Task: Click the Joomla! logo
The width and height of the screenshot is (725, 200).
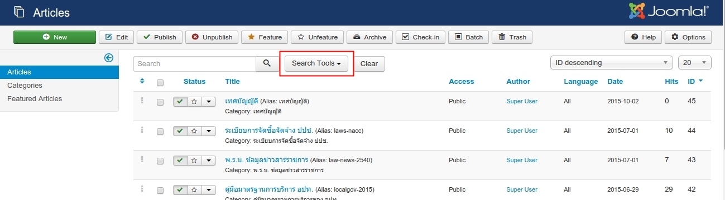Action: [669, 11]
